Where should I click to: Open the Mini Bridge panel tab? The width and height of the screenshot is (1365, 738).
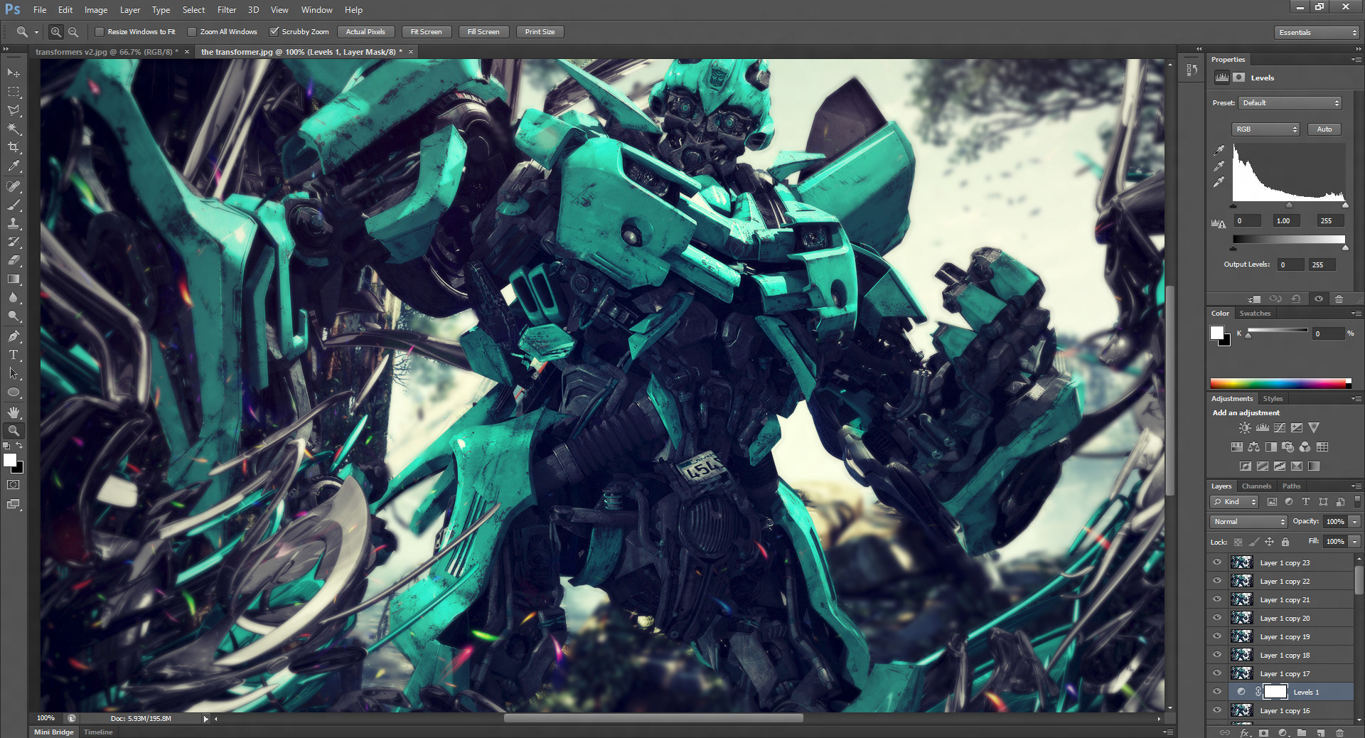pos(54,732)
